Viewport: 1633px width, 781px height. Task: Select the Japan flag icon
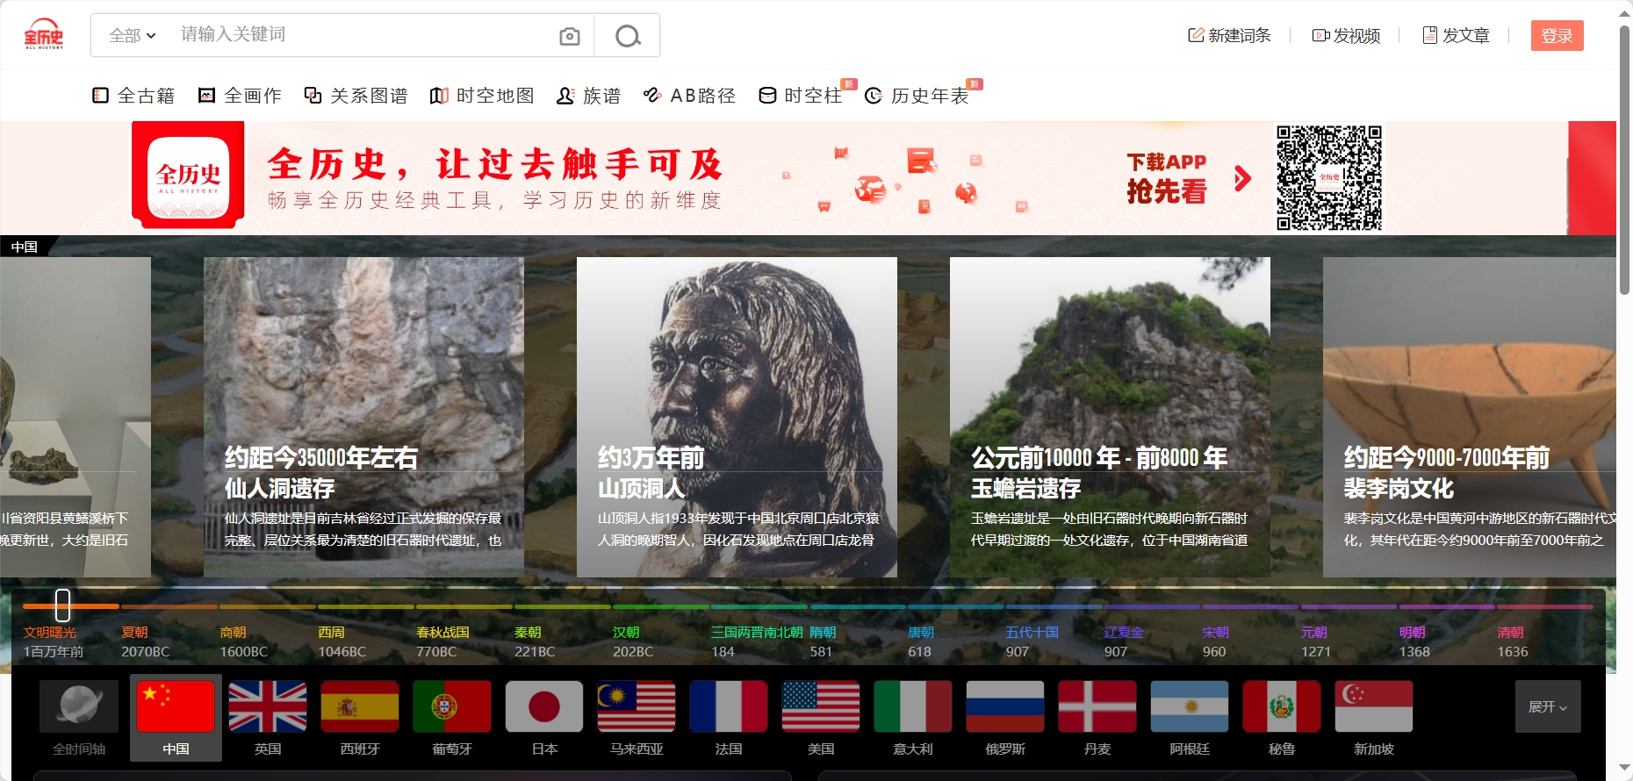pos(544,706)
